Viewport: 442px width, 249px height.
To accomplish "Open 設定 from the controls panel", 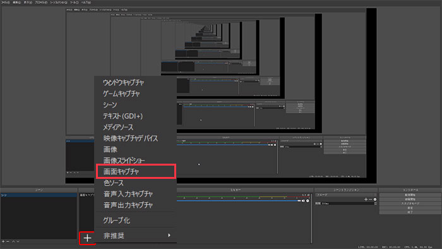I will [410, 207].
